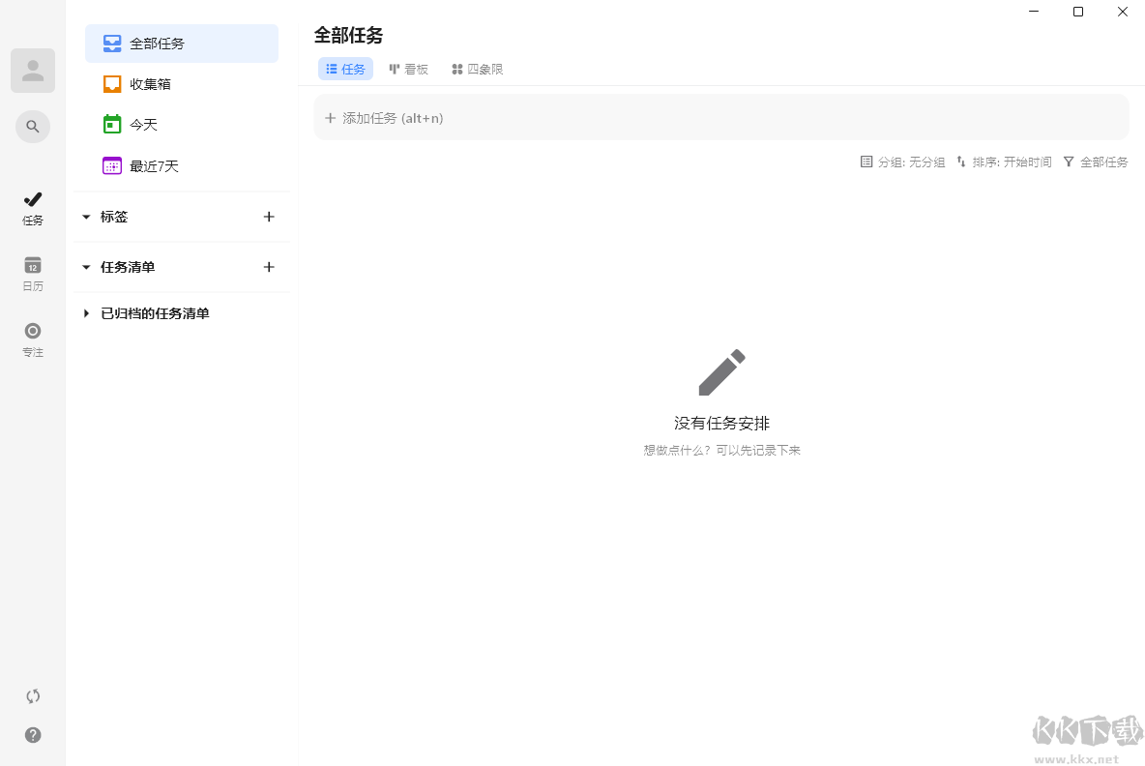
Task: Close the application window
Action: click(1123, 11)
